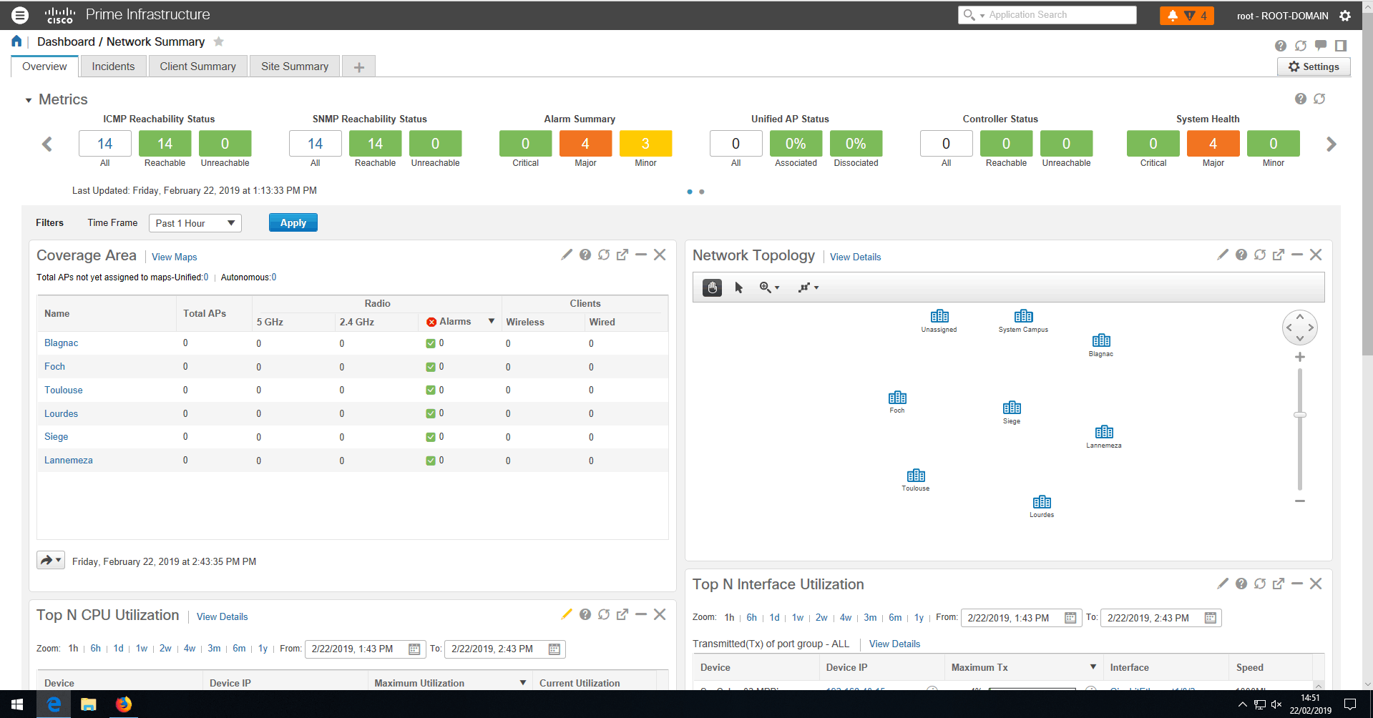Screen dimensions: 1373x718
Task: Collapse the Coverage Area dashlet
Action: click(x=641, y=255)
